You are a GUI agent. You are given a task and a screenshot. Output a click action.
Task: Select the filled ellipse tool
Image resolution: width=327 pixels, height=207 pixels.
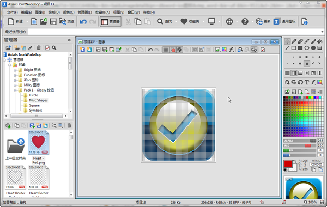click(x=313, y=48)
